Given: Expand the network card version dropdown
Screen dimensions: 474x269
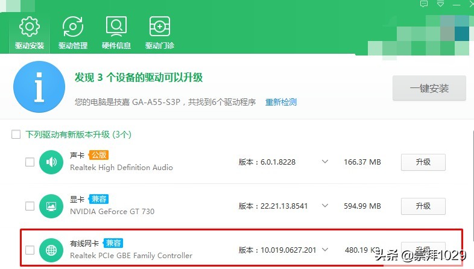Looking at the screenshot, I should click(325, 250).
